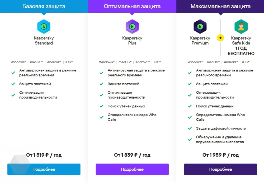
Task: Click the Kaspersky Safe Kids product name
Action: click(241, 41)
